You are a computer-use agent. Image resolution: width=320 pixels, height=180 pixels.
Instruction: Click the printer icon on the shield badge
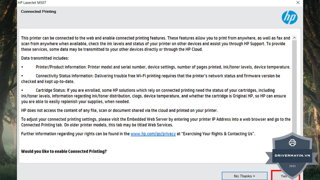click(292, 143)
